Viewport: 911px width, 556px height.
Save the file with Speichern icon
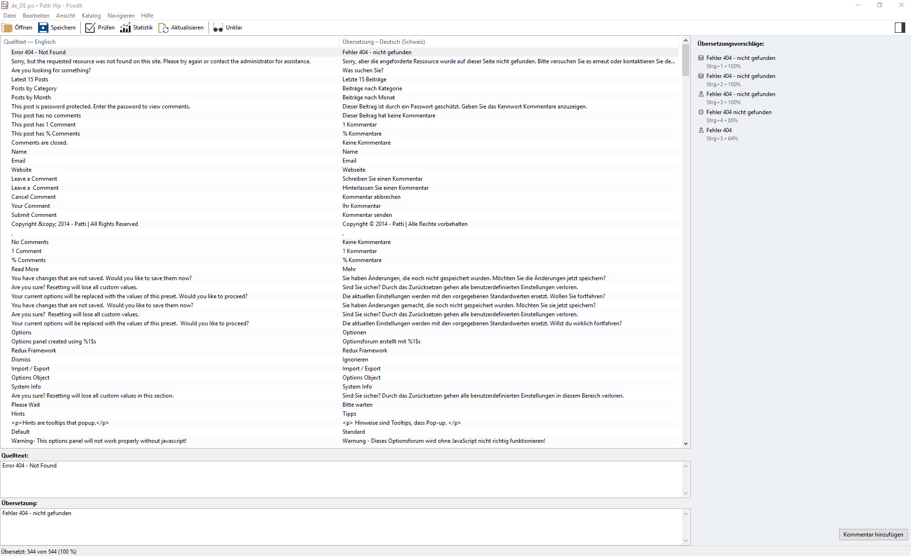point(43,28)
